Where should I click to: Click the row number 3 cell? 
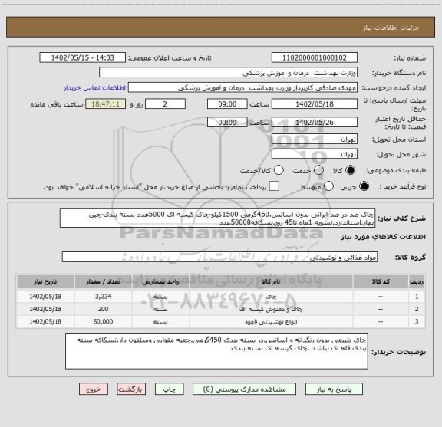pyautogui.click(x=417, y=322)
